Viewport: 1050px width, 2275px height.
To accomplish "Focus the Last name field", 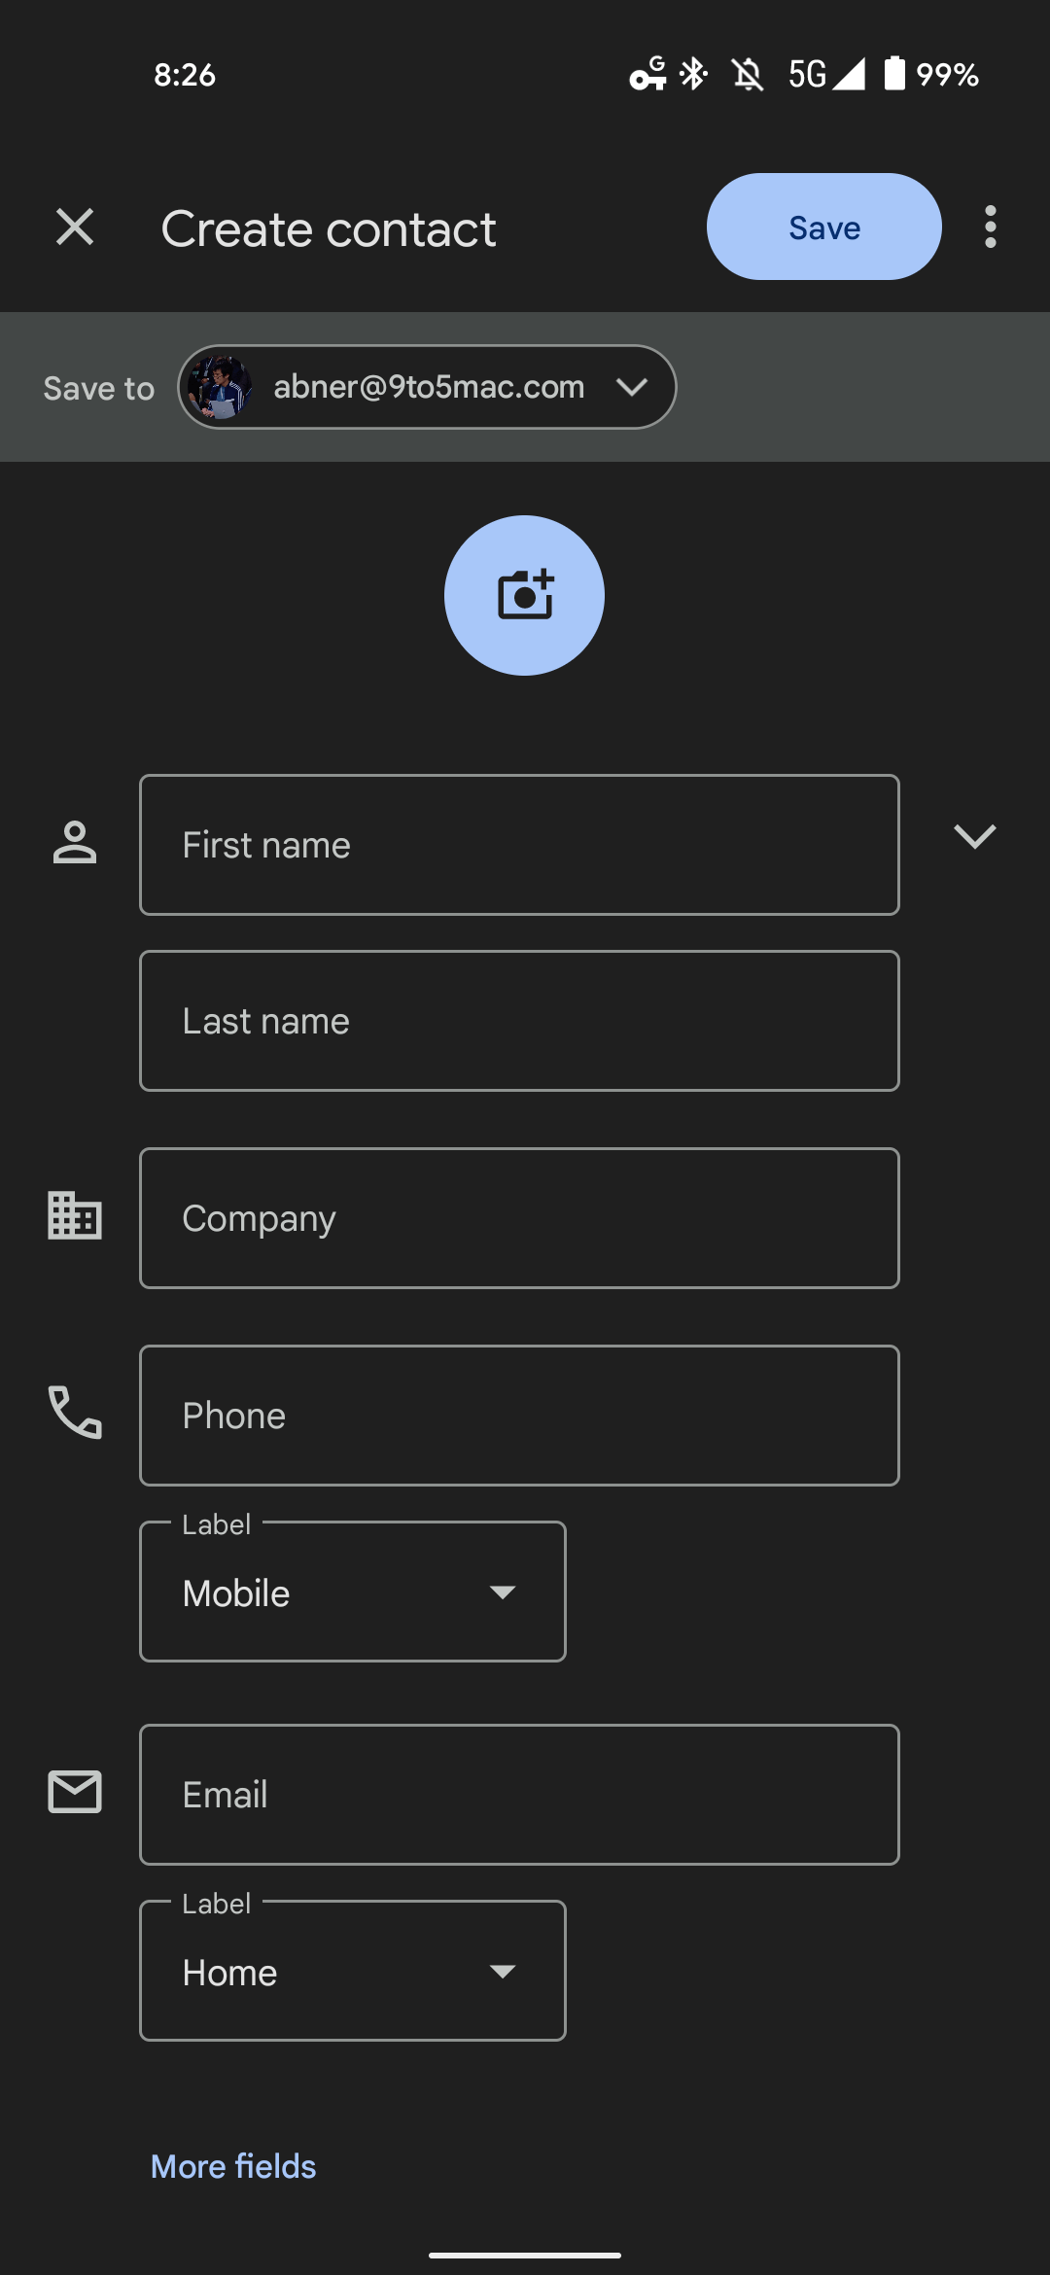I will click(519, 1021).
